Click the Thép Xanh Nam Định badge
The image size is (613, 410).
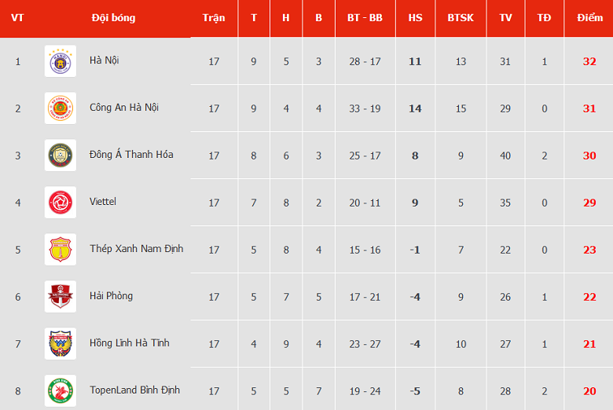61,250
